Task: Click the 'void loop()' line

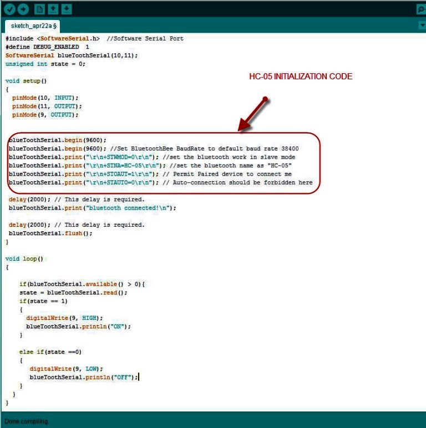Action: pyautogui.click(x=24, y=258)
